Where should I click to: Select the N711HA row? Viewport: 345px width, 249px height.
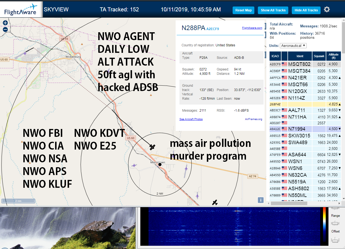305,117
